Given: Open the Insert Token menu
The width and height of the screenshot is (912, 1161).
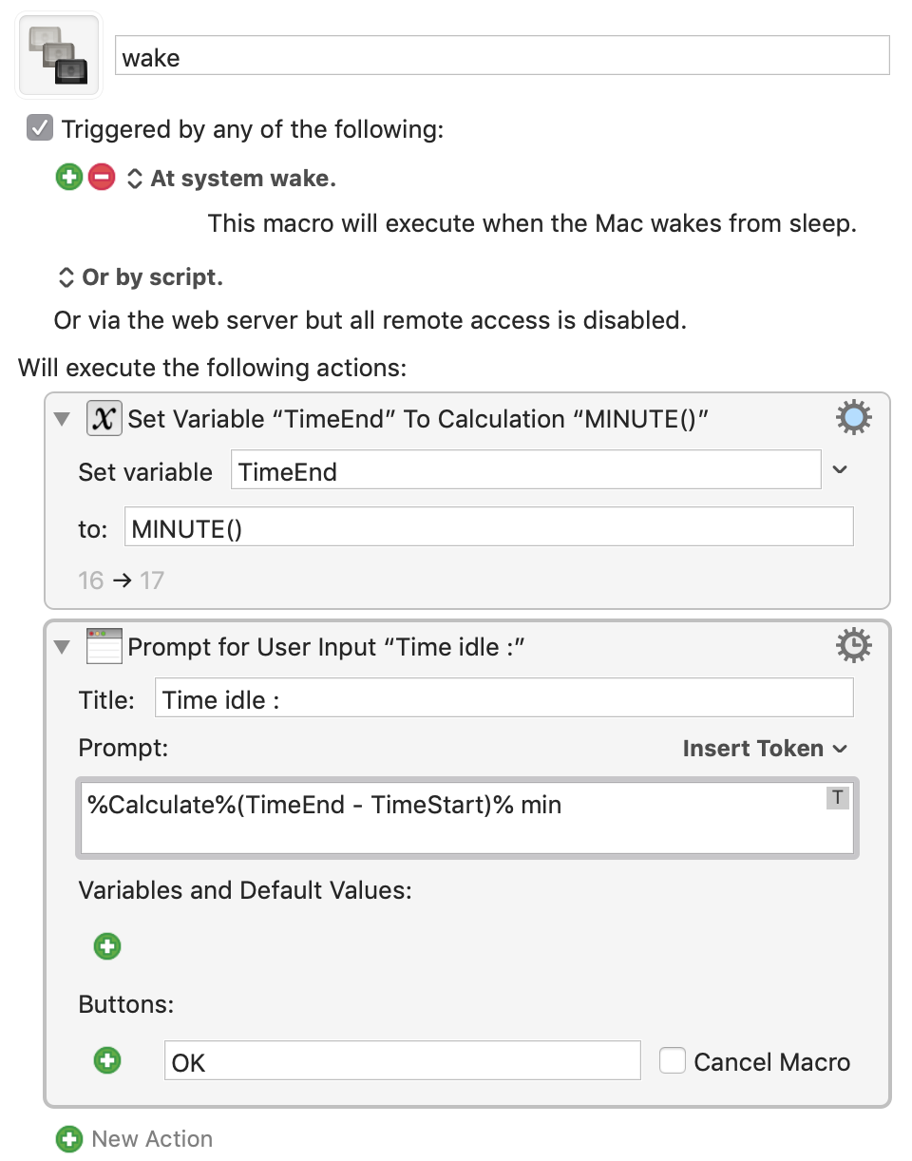Looking at the screenshot, I should click(x=765, y=749).
